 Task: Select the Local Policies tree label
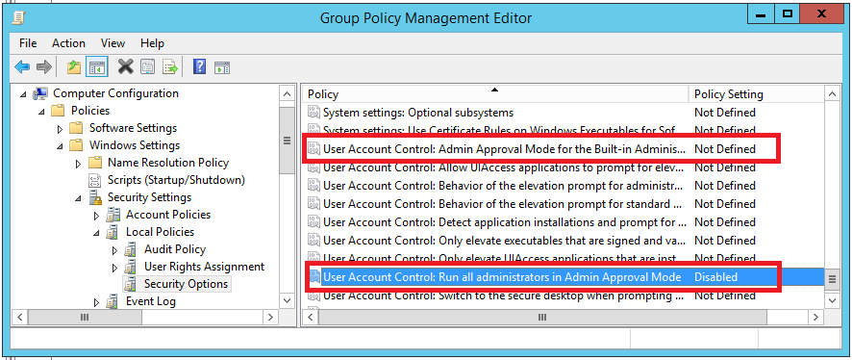pyautogui.click(x=160, y=232)
